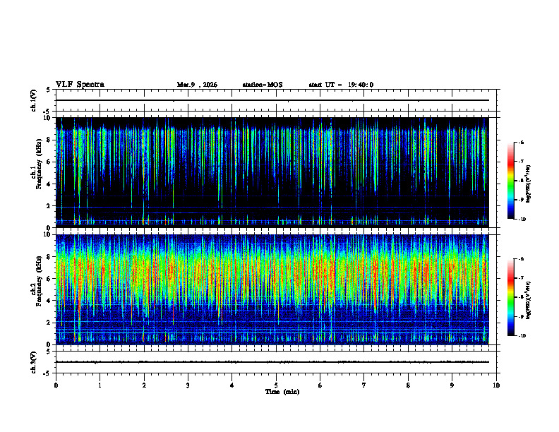Click the ch.2 spectrogram panel
The width and height of the screenshot is (559, 432).
(x=272, y=289)
